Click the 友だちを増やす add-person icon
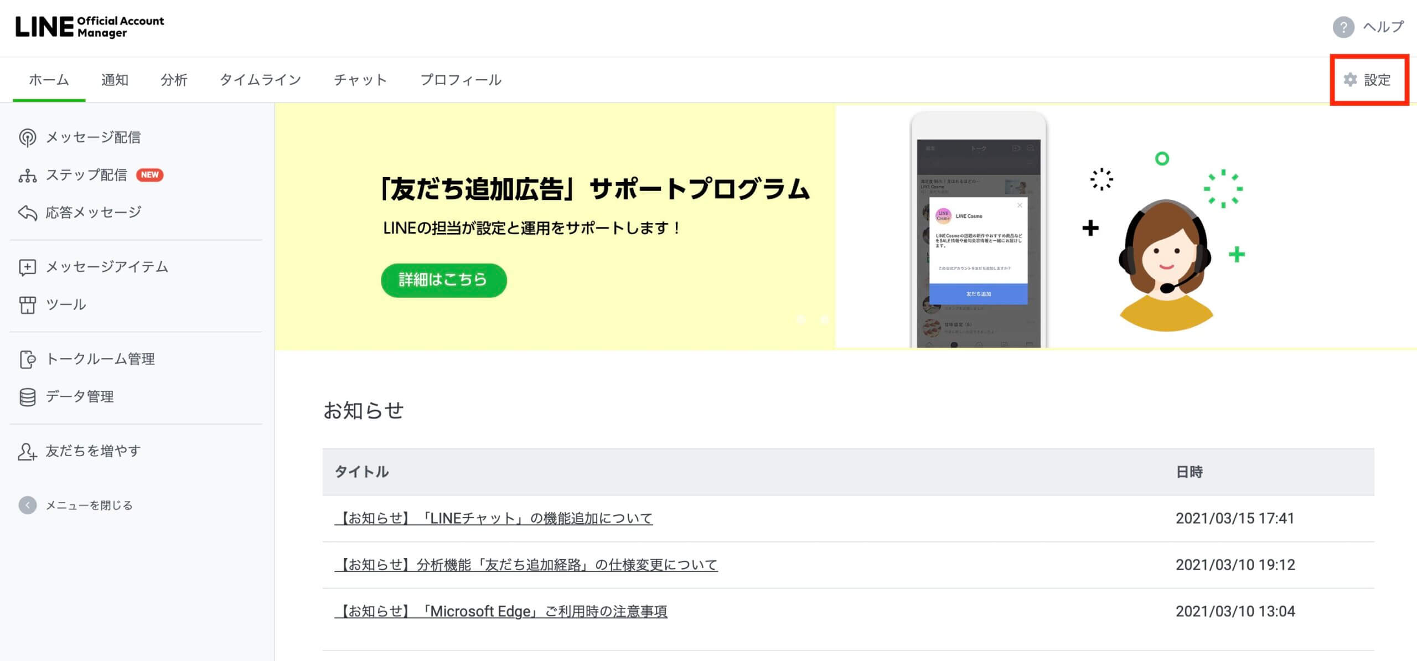This screenshot has width=1417, height=661. click(x=27, y=451)
